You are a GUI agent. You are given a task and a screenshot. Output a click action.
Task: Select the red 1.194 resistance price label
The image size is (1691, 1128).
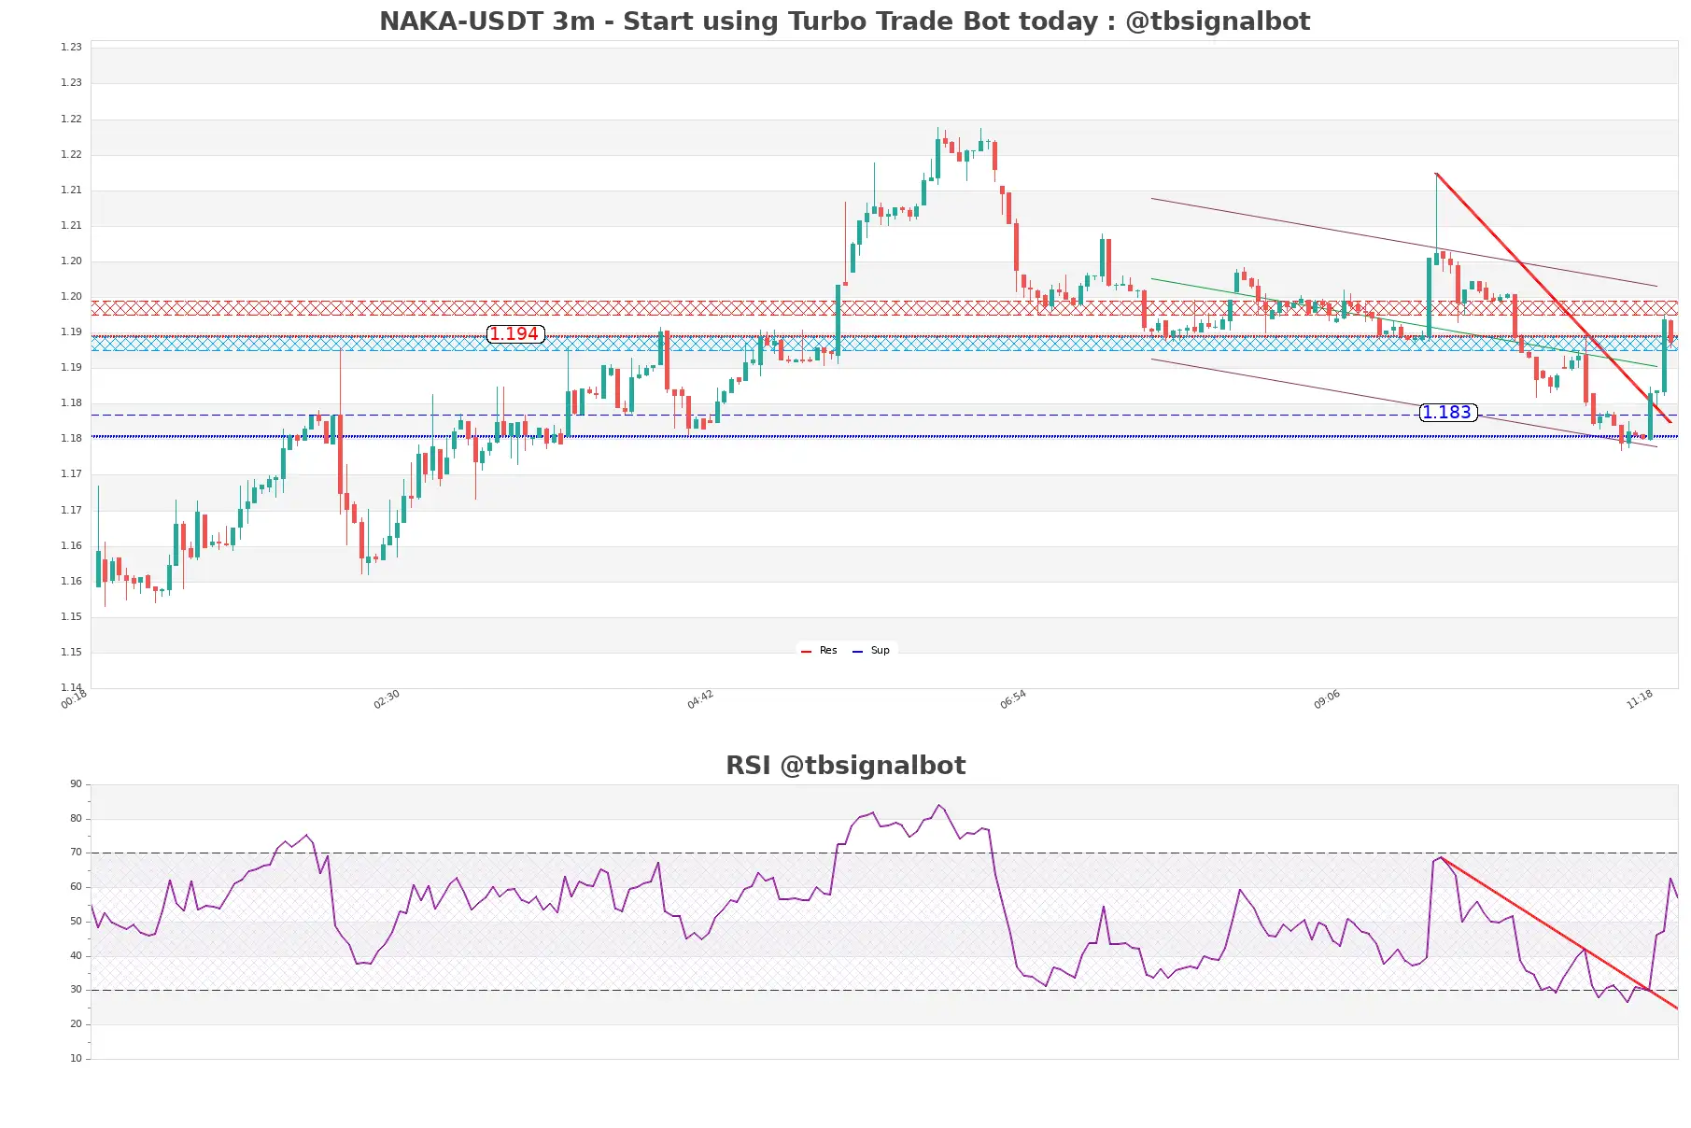pyautogui.click(x=515, y=334)
